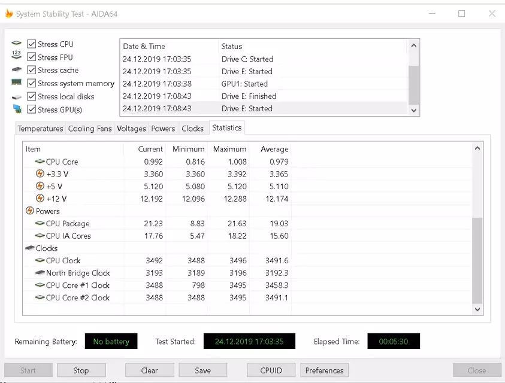
Task: Click the chip icon of the CPU Core row
Action: coord(40,161)
